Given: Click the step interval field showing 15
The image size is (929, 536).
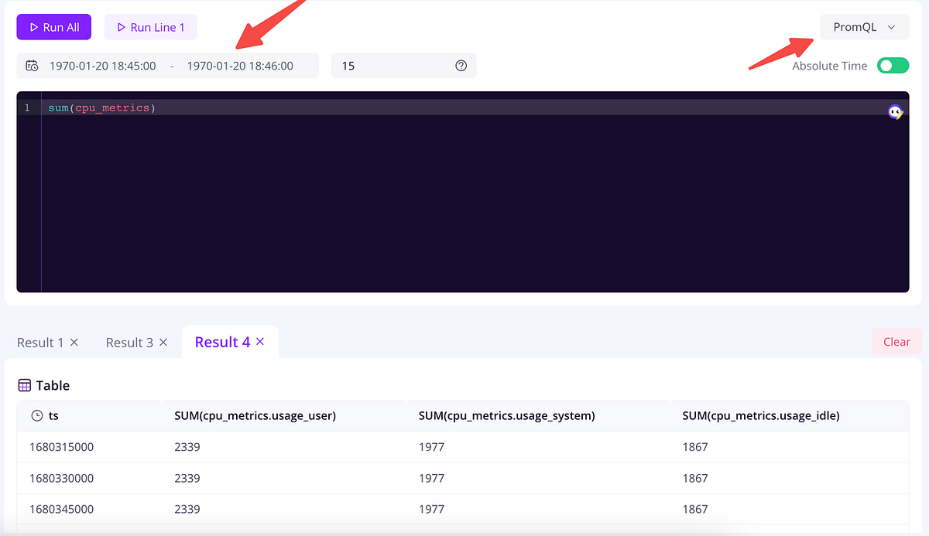Looking at the screenshot, I should pyautogui.click(x=387, y=66).
